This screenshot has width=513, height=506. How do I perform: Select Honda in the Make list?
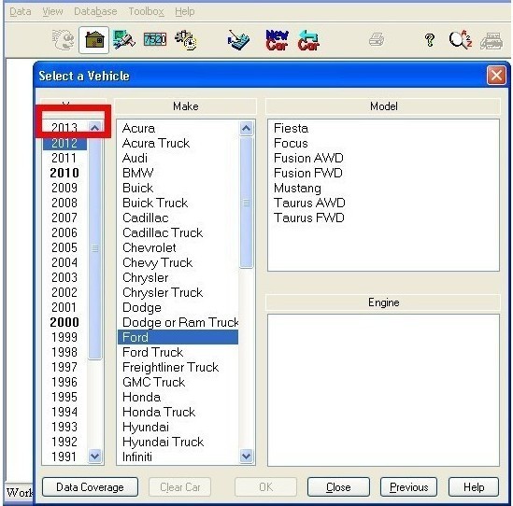142,397
